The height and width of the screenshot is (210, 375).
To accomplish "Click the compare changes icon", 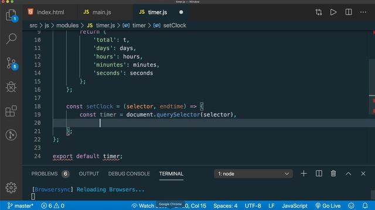I will tap(319, 12).
